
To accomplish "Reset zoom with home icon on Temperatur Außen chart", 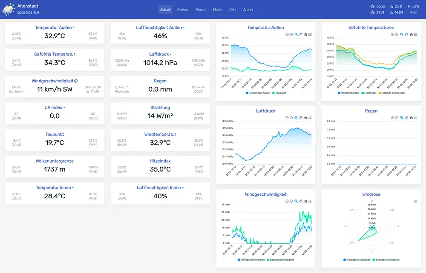I will [305, 34].
